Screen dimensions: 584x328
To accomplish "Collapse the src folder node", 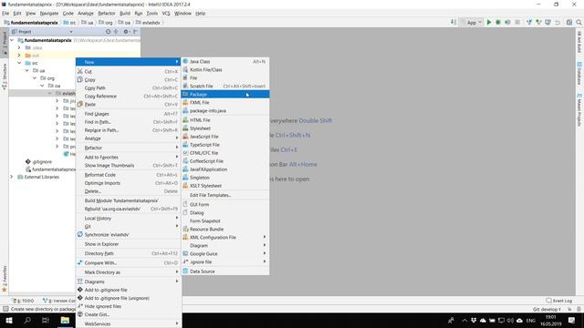I will [x=19, y=63].
